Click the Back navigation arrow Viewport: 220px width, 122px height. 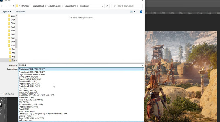click(x=2, y=6)
